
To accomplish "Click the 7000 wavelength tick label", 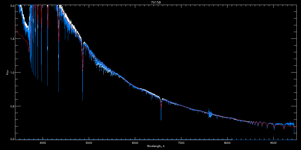I will pyautogui.click(x=181, y=143).
